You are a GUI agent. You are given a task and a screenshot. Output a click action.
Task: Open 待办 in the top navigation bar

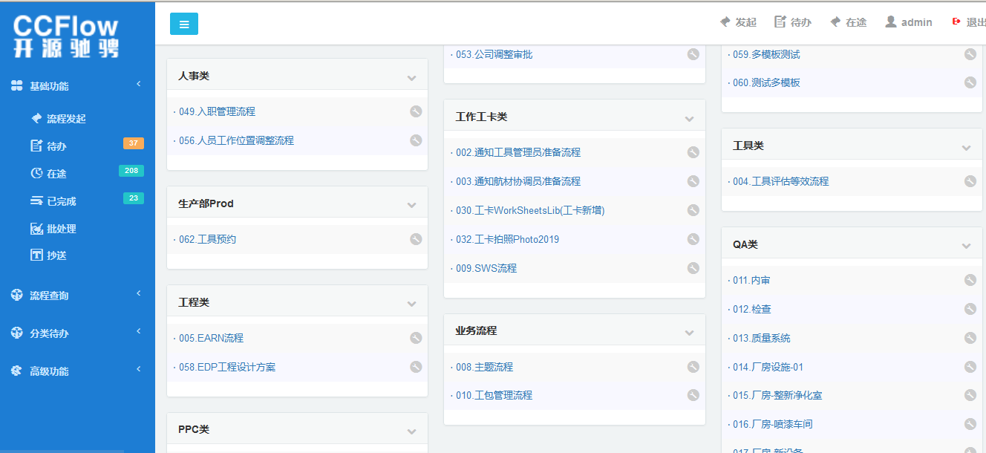(792, 22)
